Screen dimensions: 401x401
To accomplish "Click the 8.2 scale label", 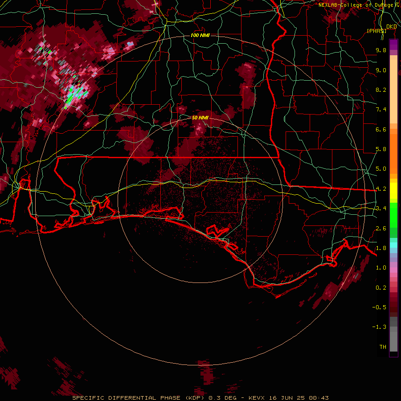I will point(381,90).
